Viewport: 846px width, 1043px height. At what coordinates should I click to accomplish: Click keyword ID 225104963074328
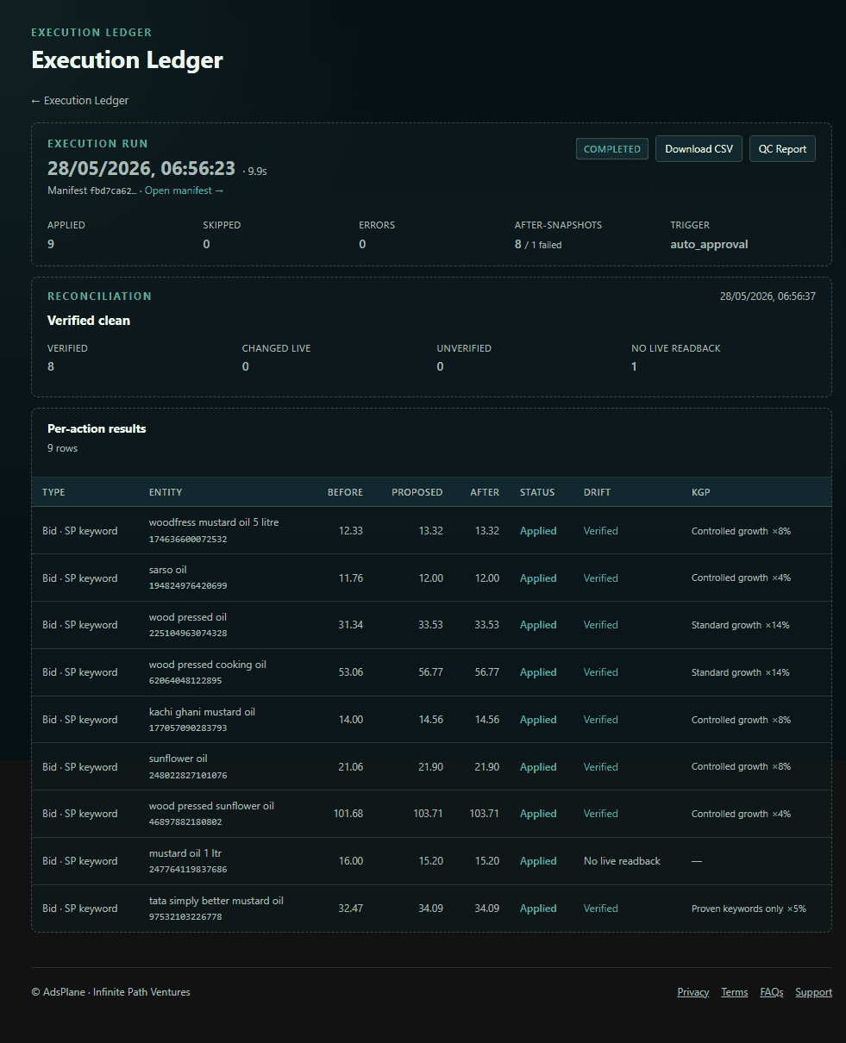[188, 634]
